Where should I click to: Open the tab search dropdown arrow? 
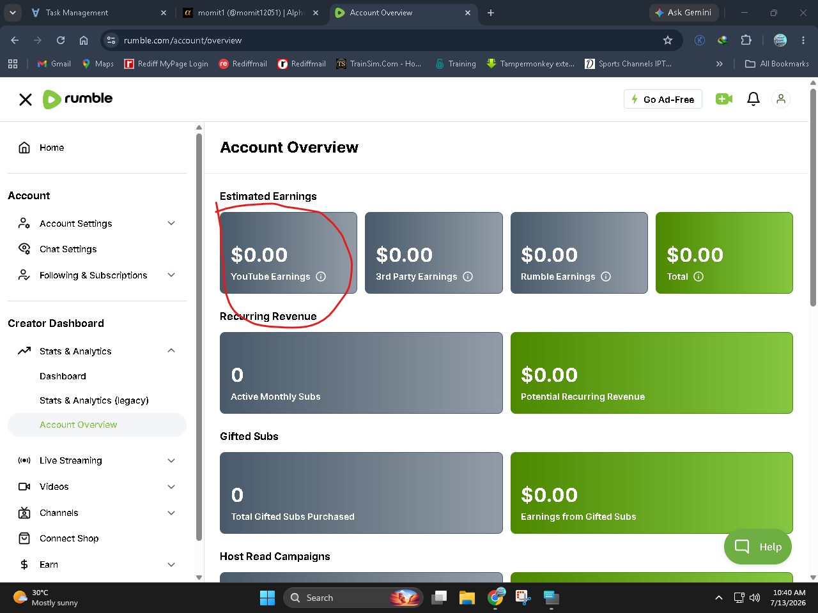pyautogui.click(x=12, y=13)
